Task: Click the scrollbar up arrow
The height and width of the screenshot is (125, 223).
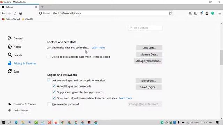Action: pyautogui.click(x=222, y=23)
